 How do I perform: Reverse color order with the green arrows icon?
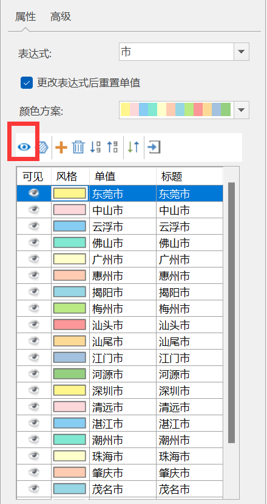tap(133, 147)
